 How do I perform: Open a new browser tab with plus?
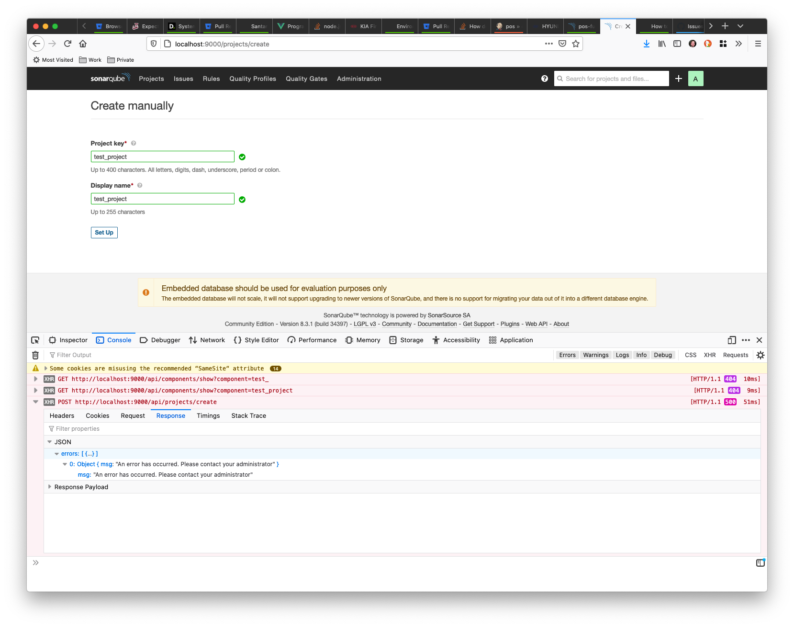725,26
